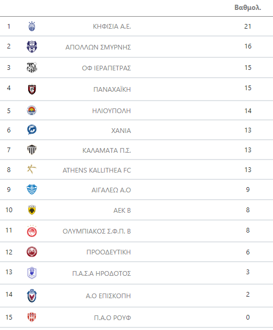Select the ΑΕΚ Β yellow eagle badge

point(32,210)
